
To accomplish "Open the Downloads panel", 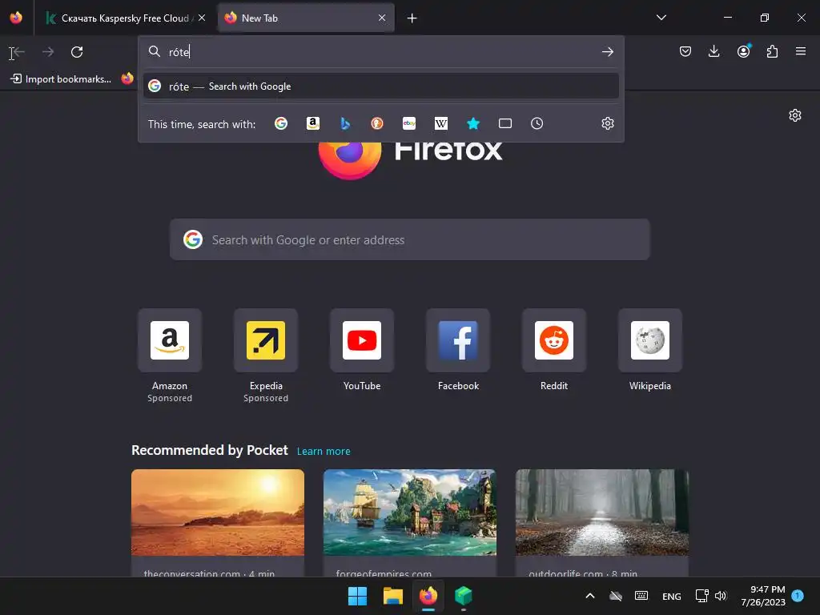I will pos(713,51).
